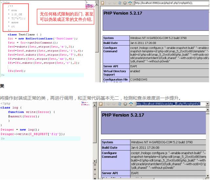Click the back arrow in the lower browser toolbar
Viewport: 210px width, 180px height.
pyautogui.click(x=109, y=104)
